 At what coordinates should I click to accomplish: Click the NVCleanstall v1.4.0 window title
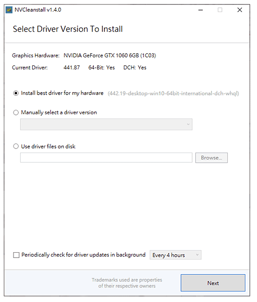coord(38,10)
